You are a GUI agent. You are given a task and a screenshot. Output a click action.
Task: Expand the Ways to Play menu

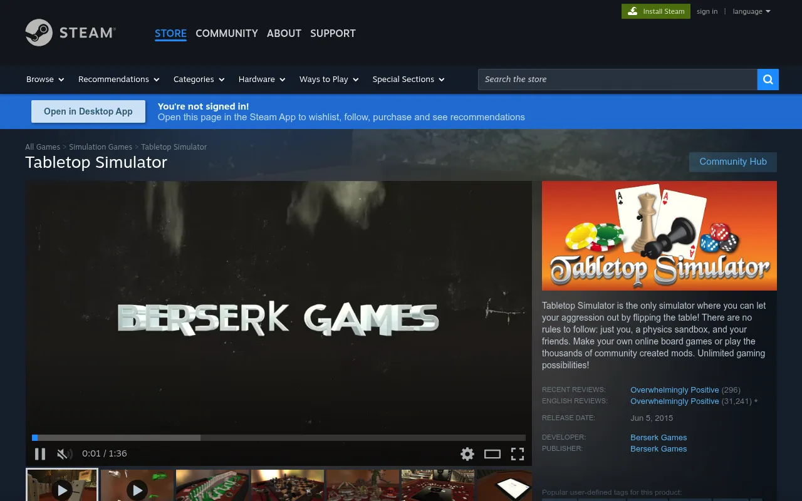[329, 80]
